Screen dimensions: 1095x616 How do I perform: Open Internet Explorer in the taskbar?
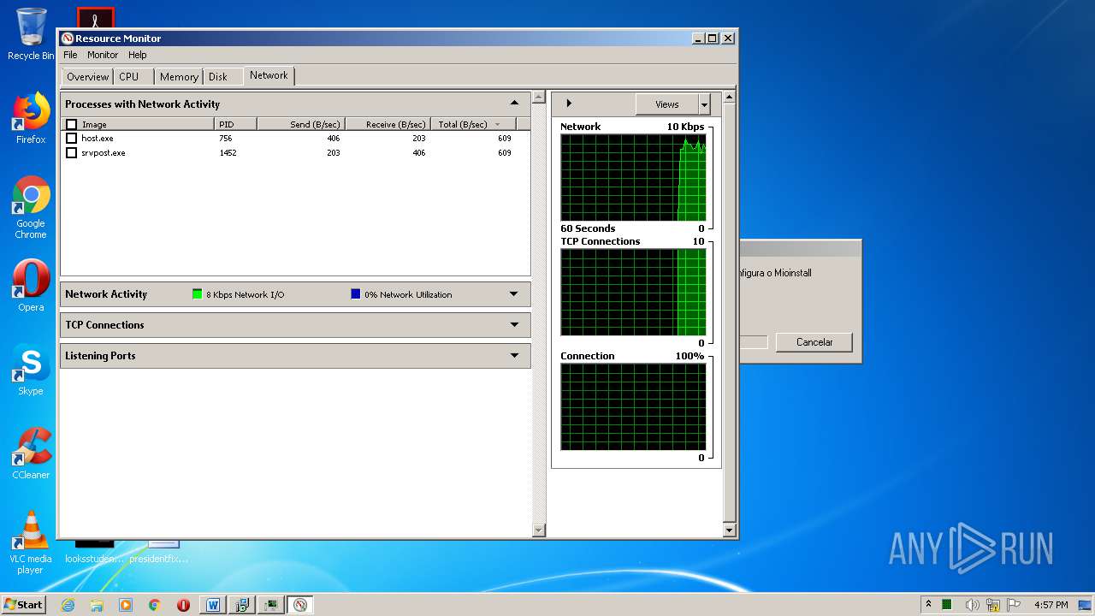pos(68,605)
